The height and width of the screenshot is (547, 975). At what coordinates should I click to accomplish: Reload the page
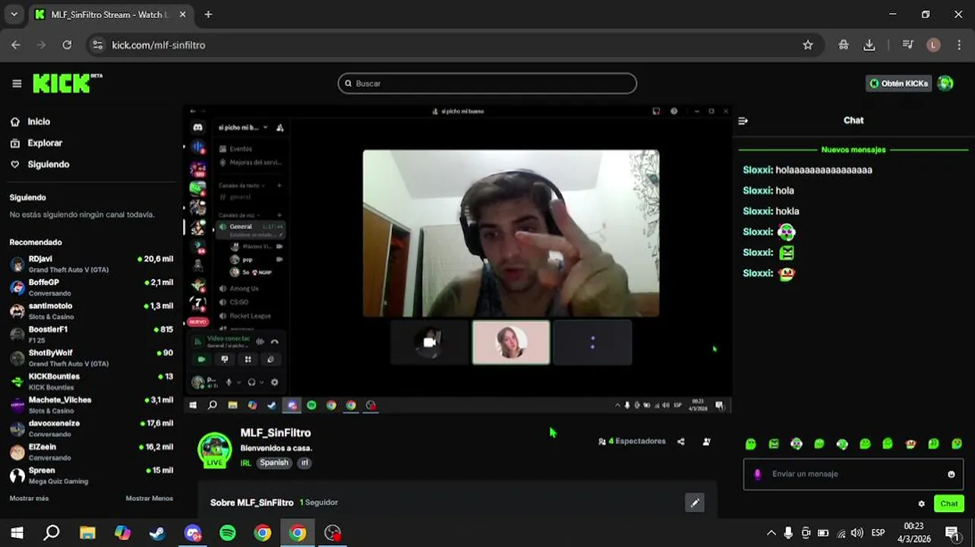click(x=67, y=45)
